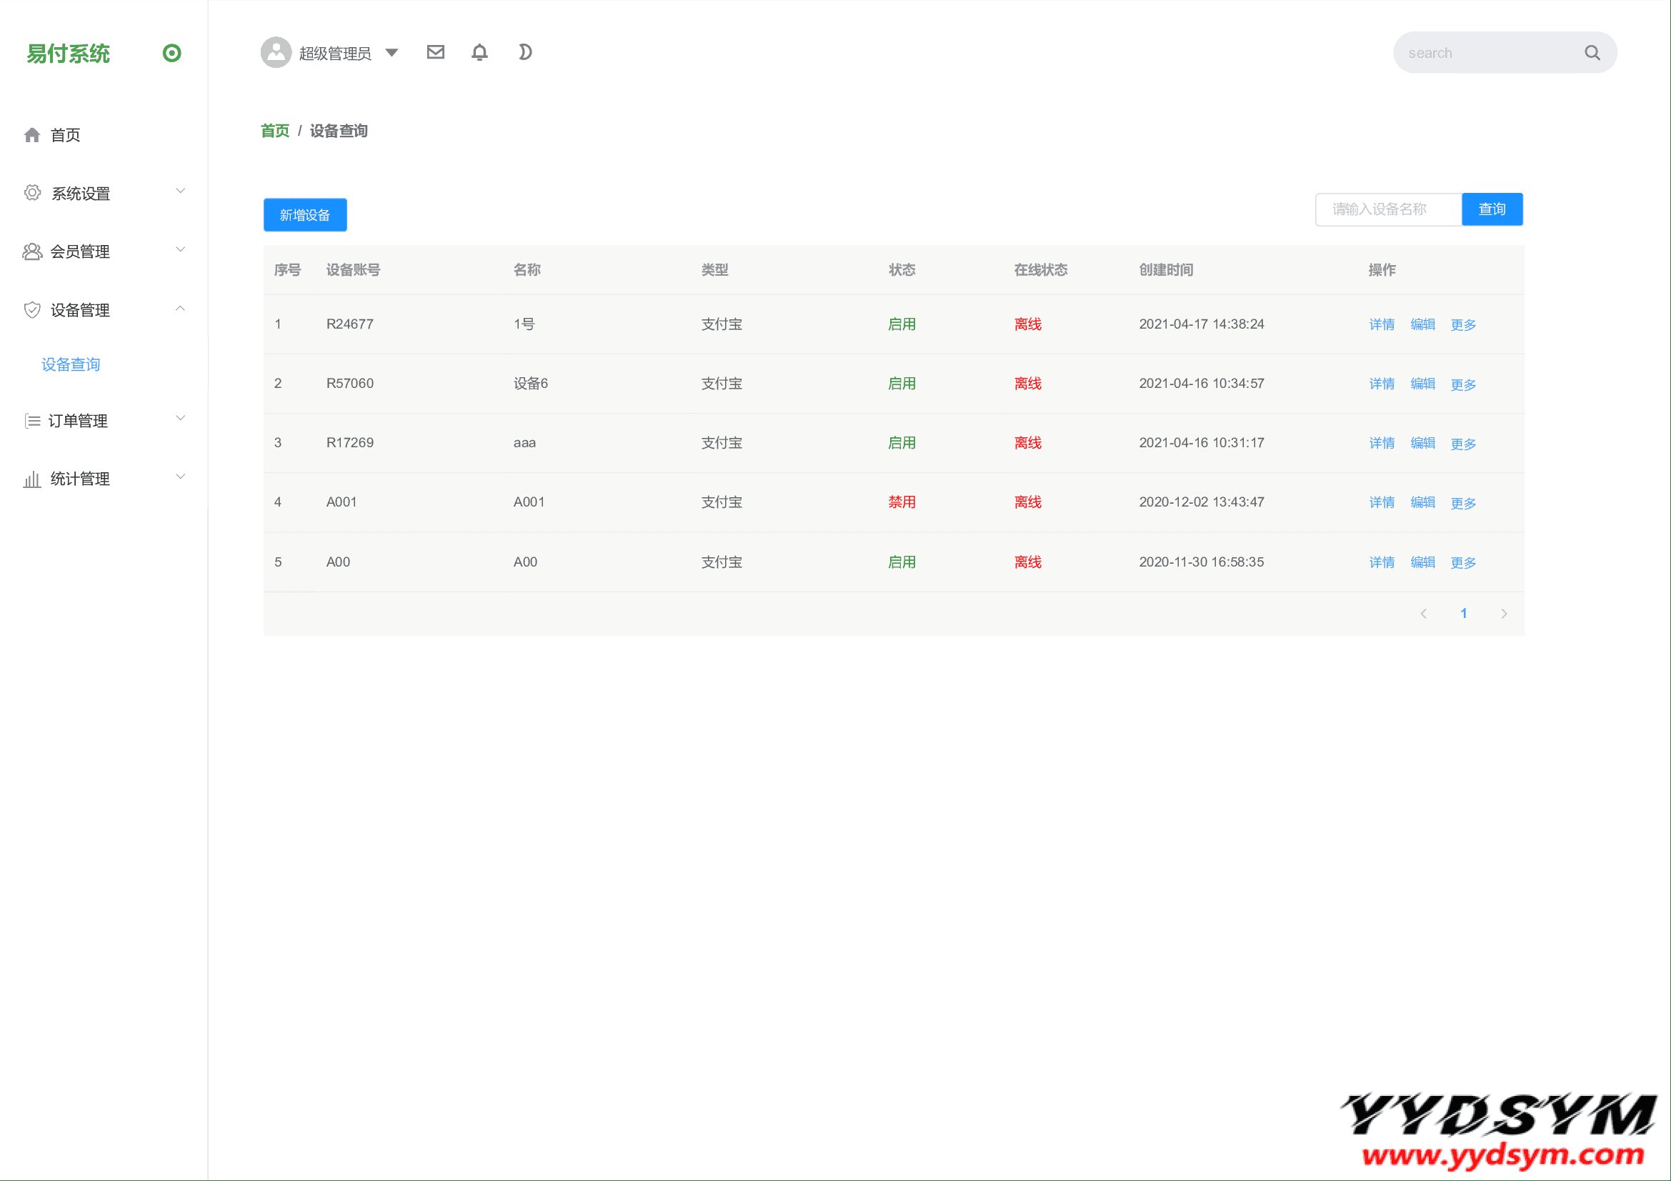
Task: Select 设备查询 submenu item
Action: coord(71,364)
